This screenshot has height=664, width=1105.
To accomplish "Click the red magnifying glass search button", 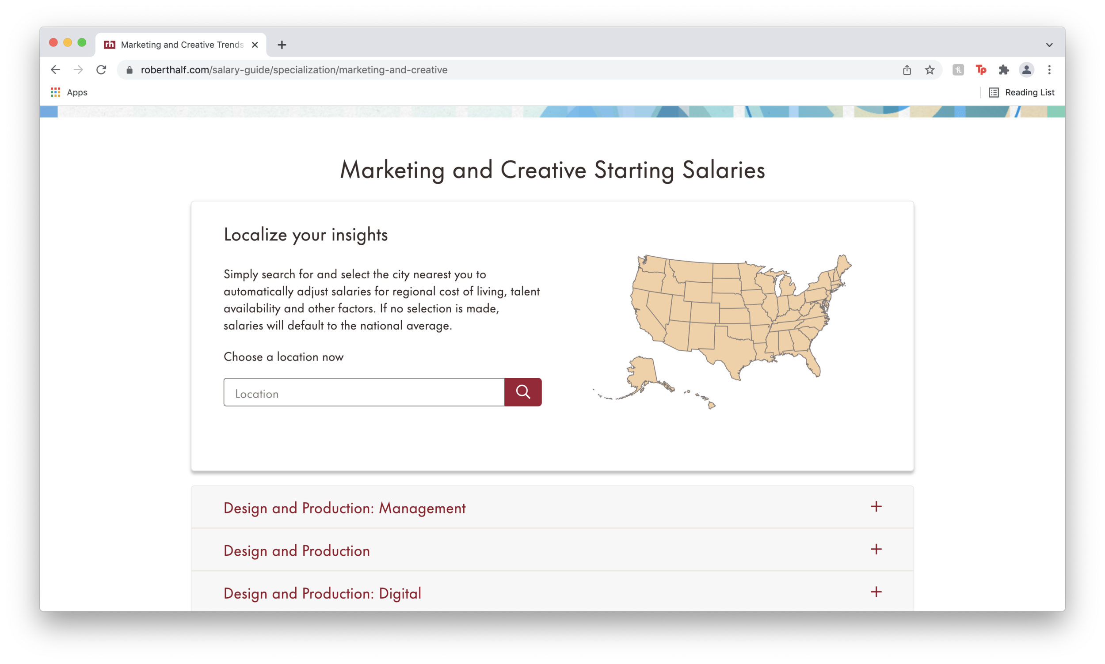I will click(x=523, y=392).
